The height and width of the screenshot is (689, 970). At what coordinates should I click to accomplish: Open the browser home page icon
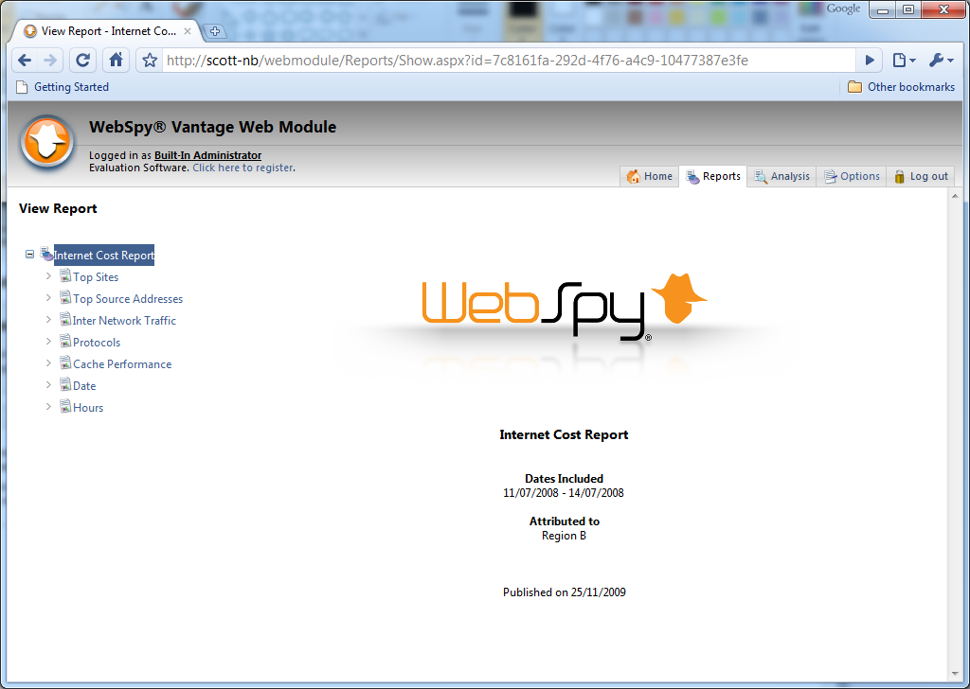[116, 61]
